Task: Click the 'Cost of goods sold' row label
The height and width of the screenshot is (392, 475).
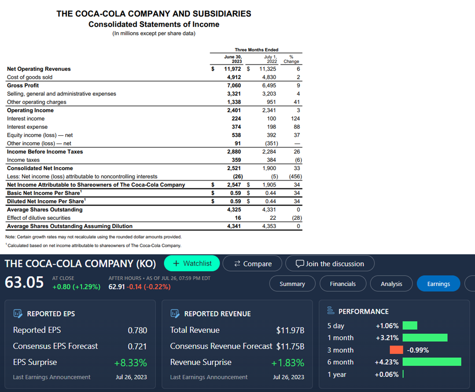Action: (30, 77)
